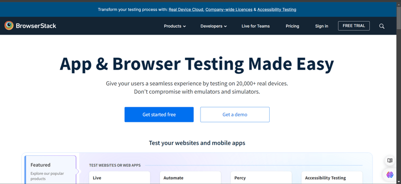Click the BrowserStack logo icon

[9, 26]
